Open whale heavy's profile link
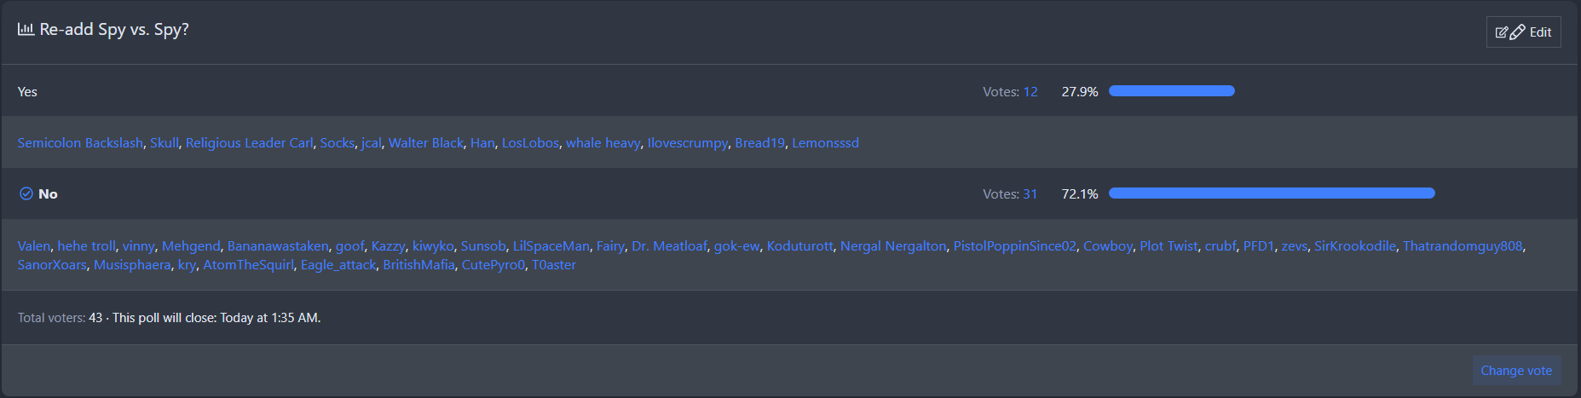Screen dimensions: 1581x398 coord(603,143)
